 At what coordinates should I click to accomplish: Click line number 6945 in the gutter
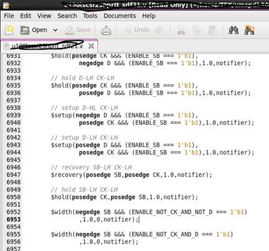click(14, 160)
